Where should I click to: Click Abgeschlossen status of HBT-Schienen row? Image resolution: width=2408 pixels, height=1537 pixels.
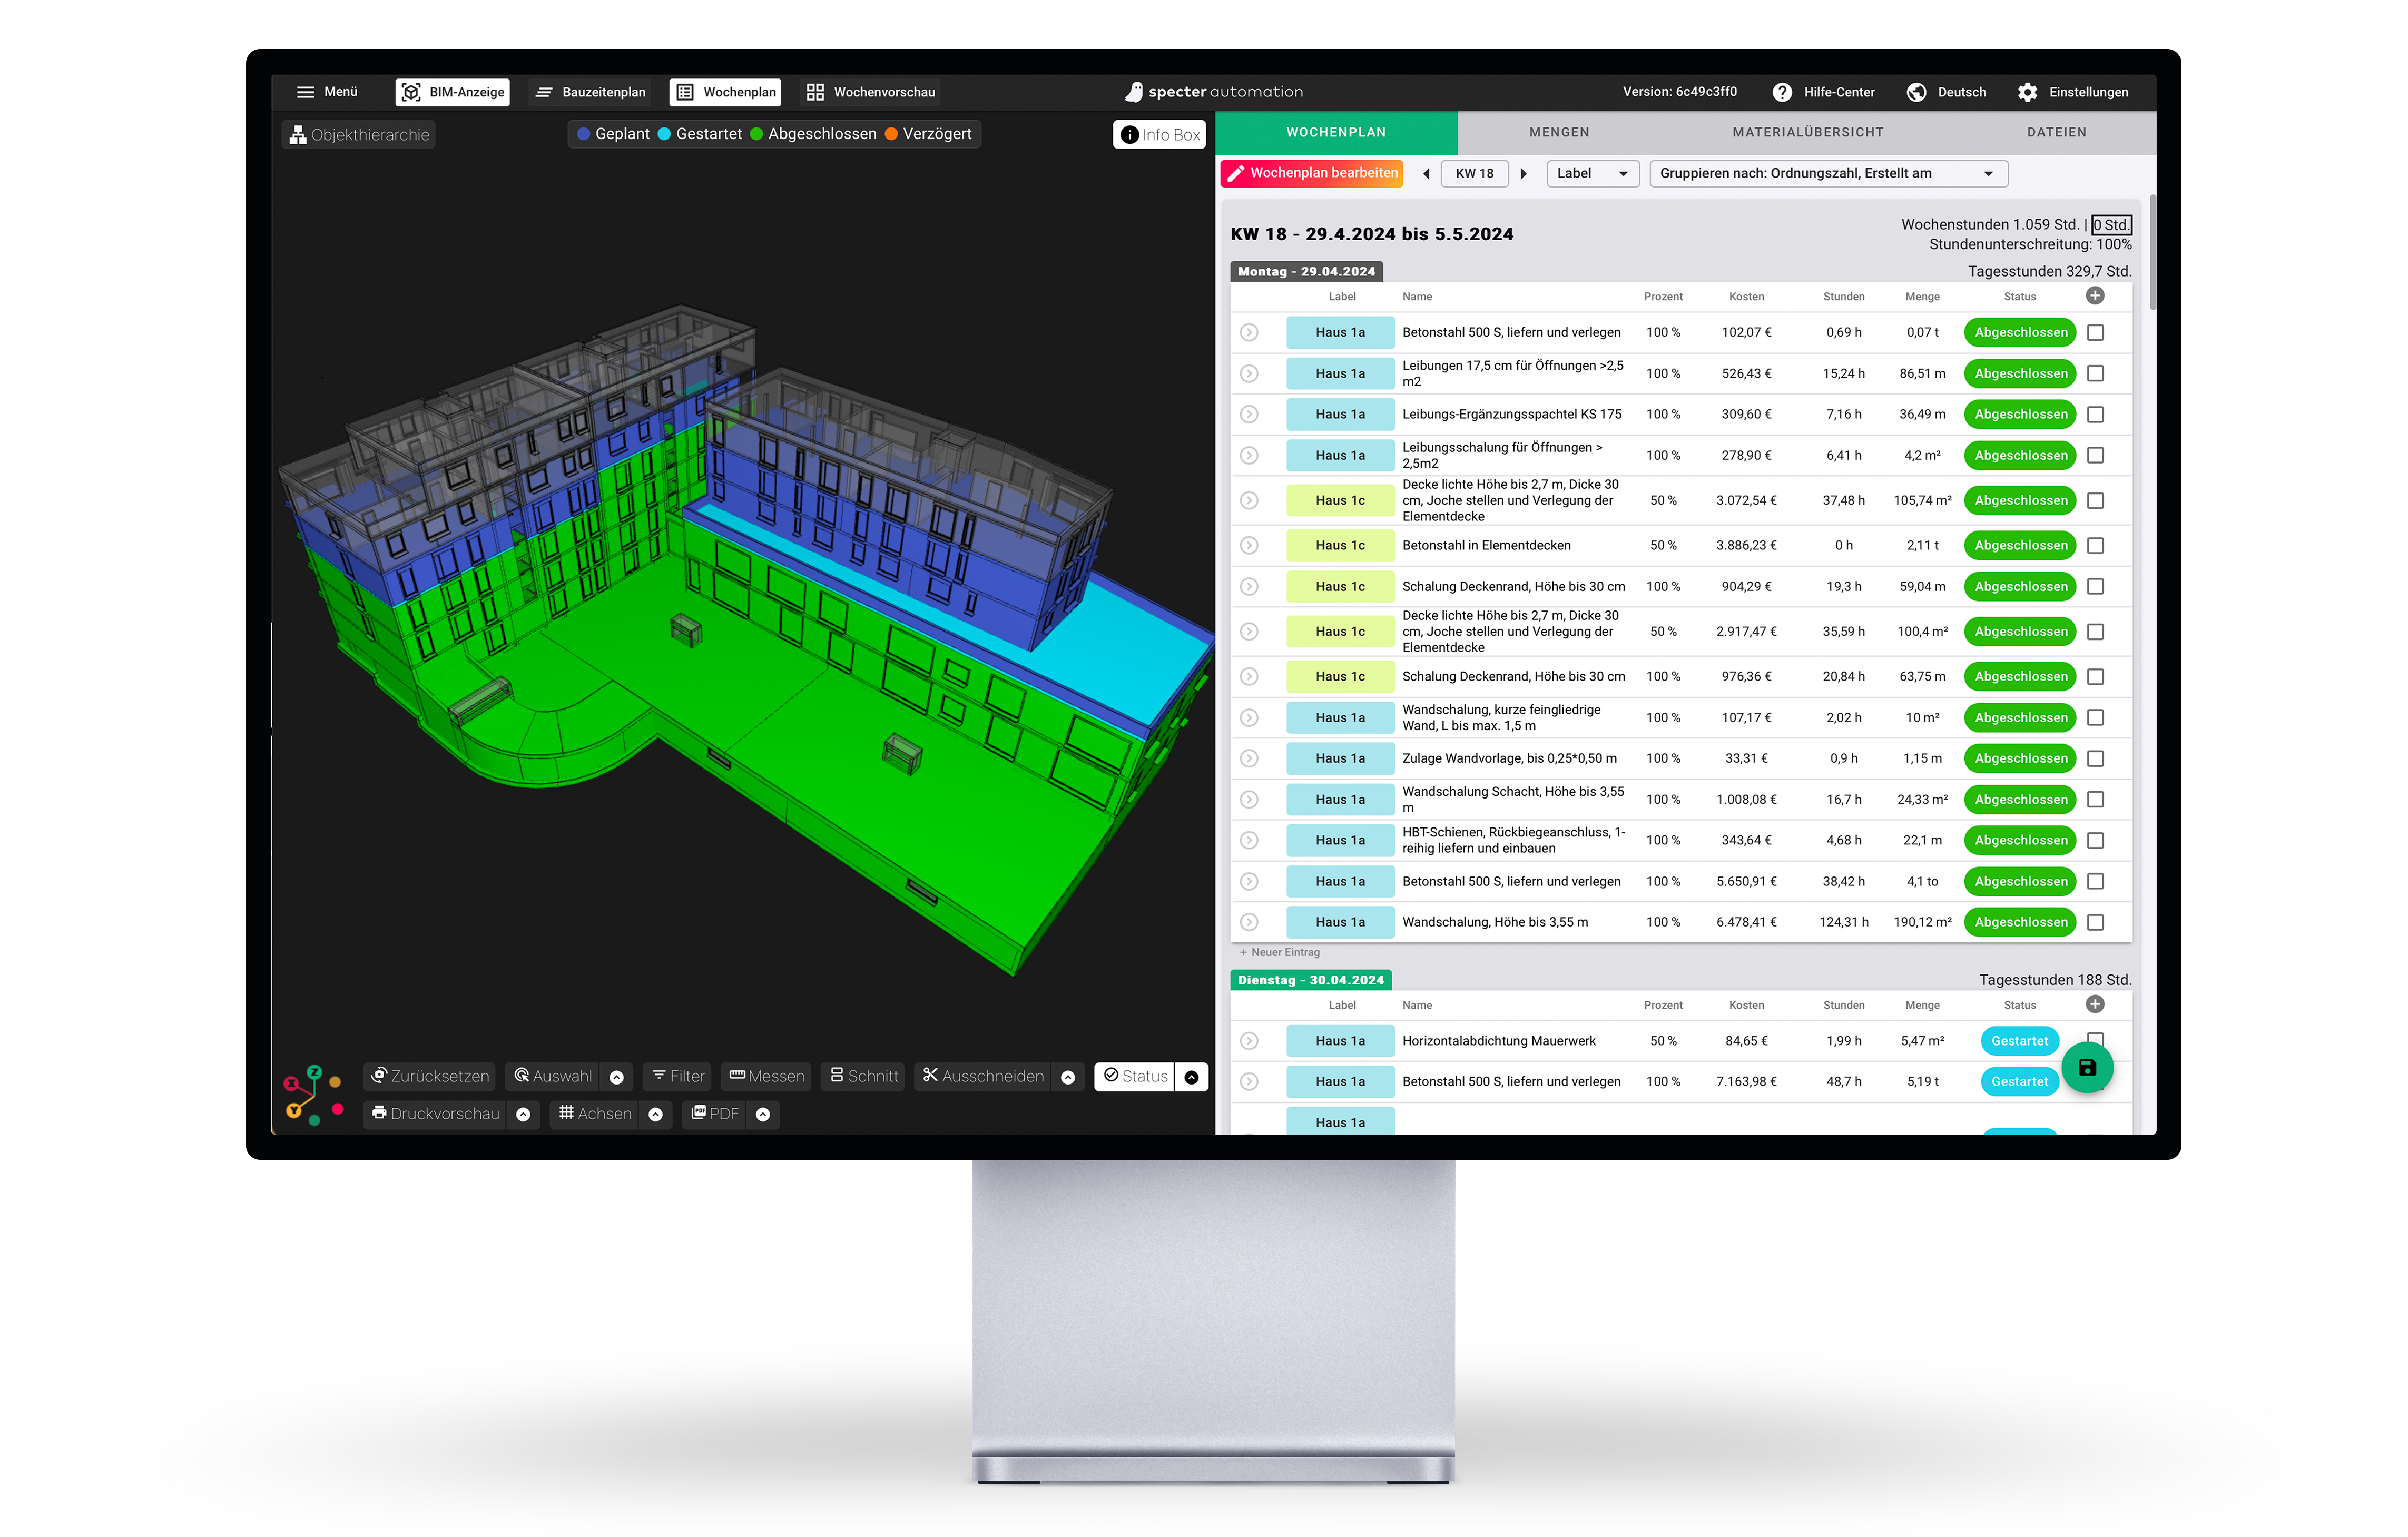point(2020,841)
